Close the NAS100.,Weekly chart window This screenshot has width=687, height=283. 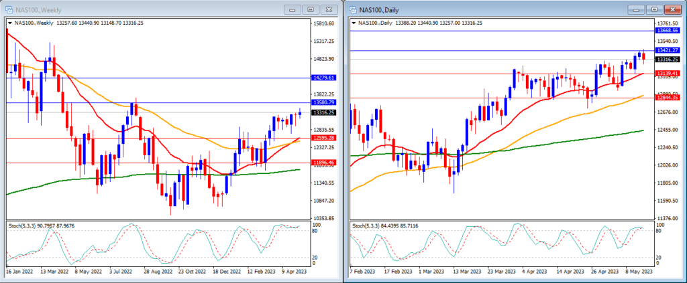coord(329,9)
